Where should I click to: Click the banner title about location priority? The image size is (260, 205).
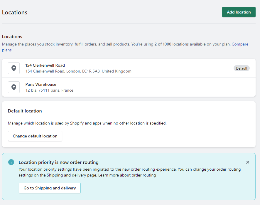(x=58, y=162)
